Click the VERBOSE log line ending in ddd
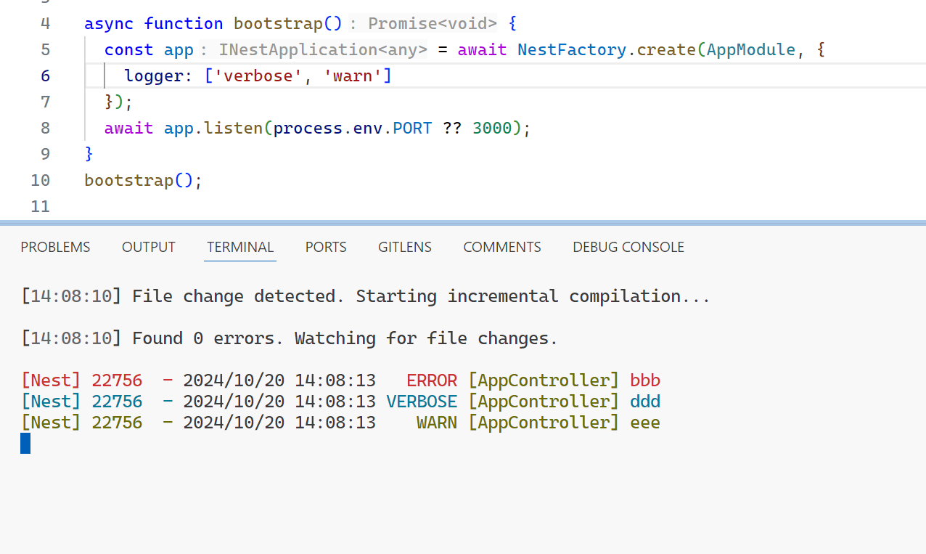 340,402
